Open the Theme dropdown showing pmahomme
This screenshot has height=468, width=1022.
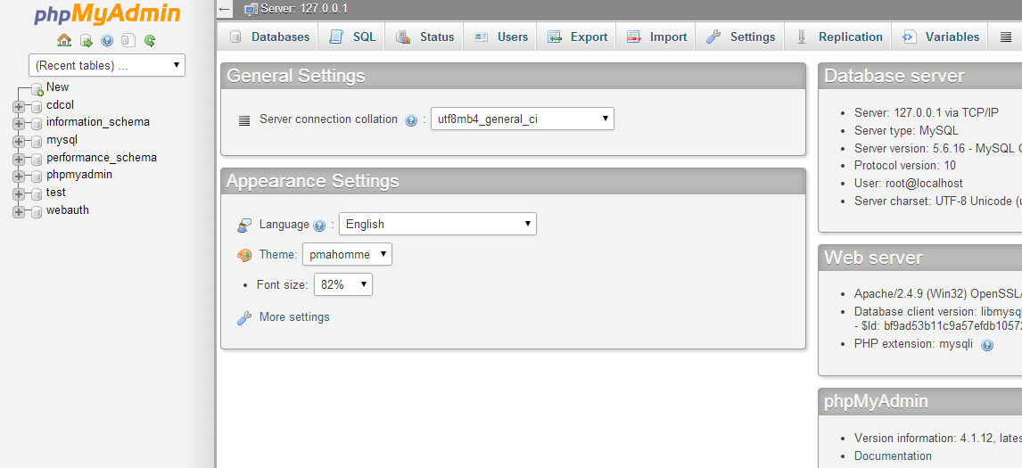pos(348,254)
